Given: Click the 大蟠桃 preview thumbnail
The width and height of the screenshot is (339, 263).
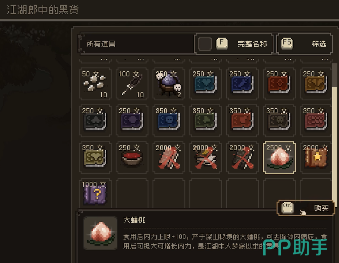Looking at the screenshot, I should tap(101, 233).
